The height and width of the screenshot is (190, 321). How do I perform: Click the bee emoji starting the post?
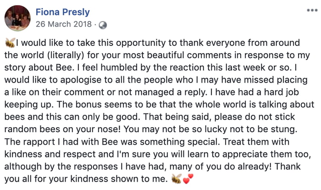(x=10, y=43)
